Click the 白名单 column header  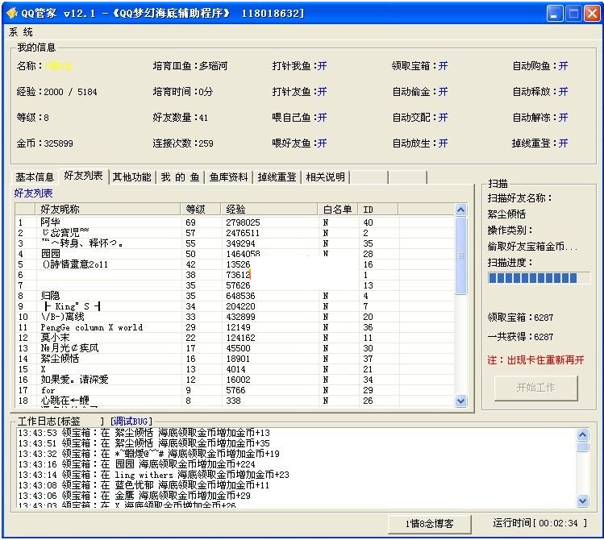coord(338,210)
